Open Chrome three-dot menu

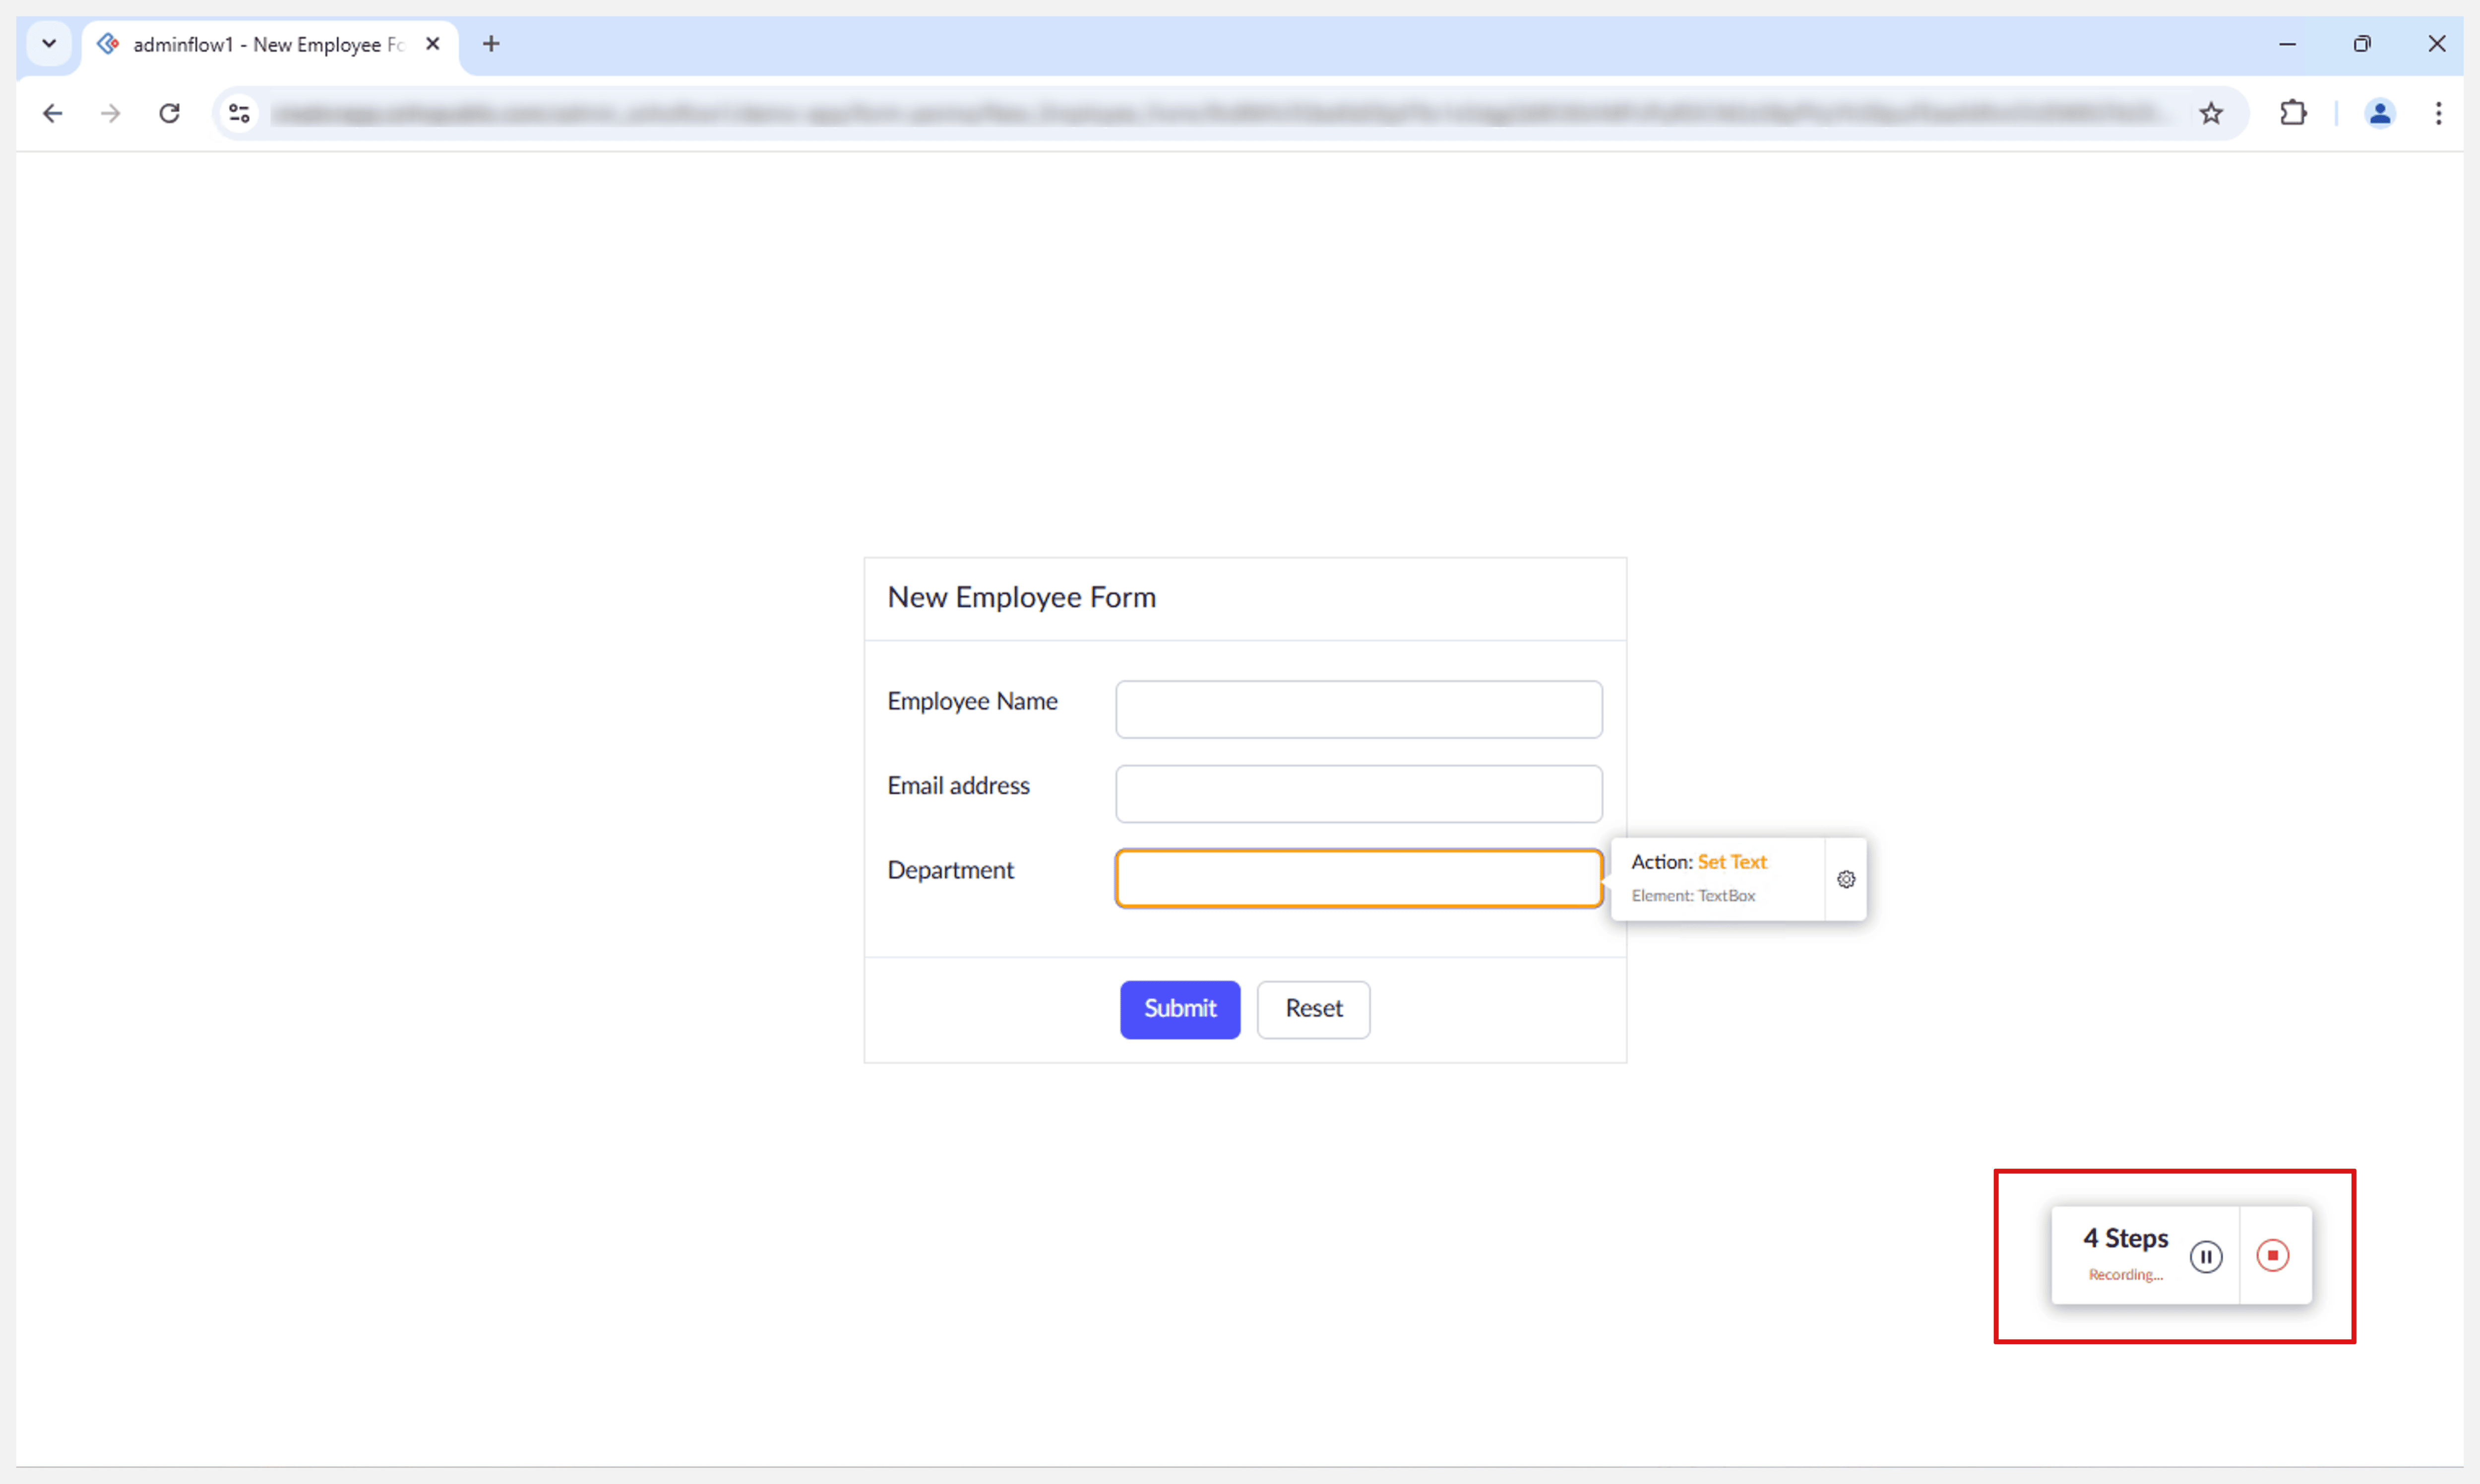(x=2438, y=113)
